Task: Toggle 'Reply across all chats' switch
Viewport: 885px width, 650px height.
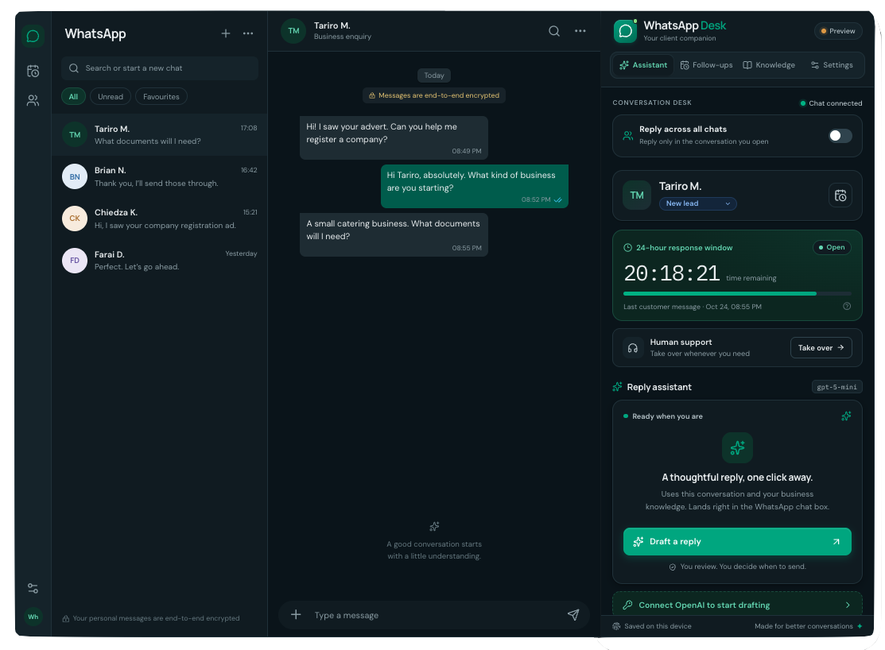Action: coord(840,135)
